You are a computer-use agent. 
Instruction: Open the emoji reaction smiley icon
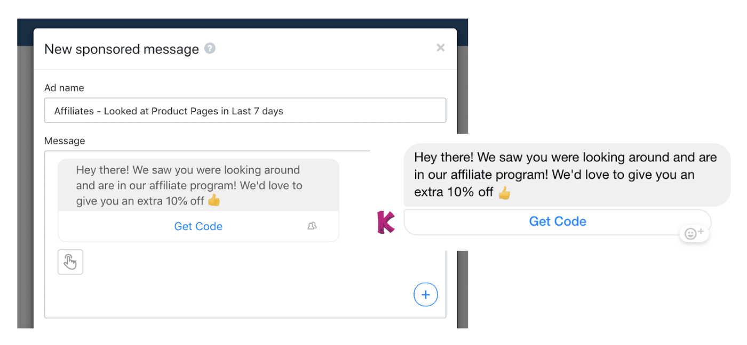pyautogui.click(x=694, y=233)
